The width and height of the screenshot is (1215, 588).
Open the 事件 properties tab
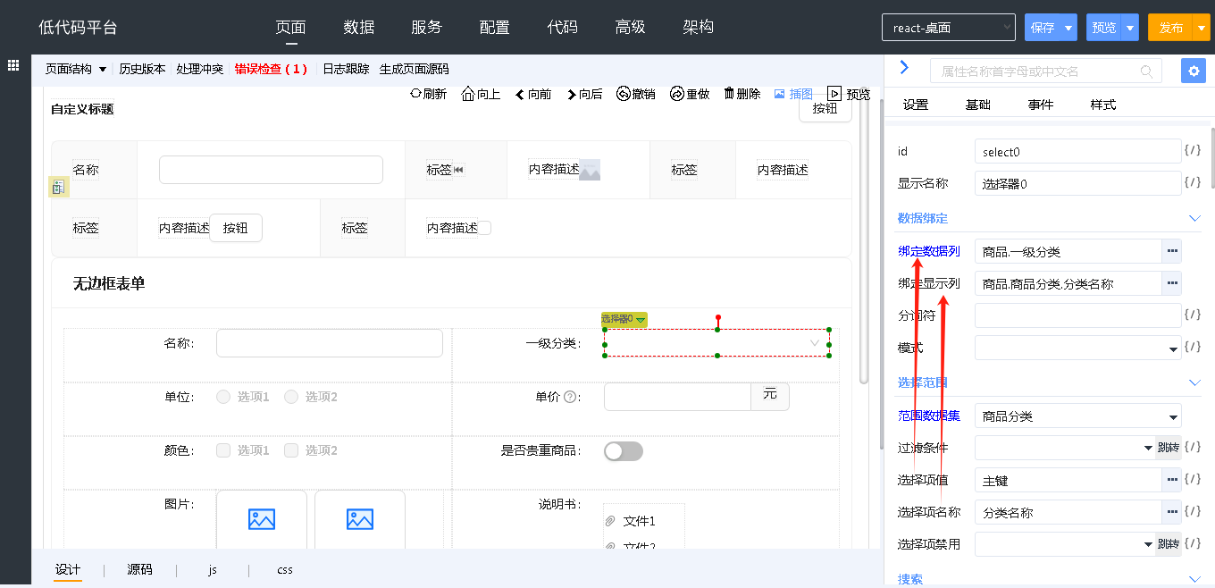(x=1041, y=105)
